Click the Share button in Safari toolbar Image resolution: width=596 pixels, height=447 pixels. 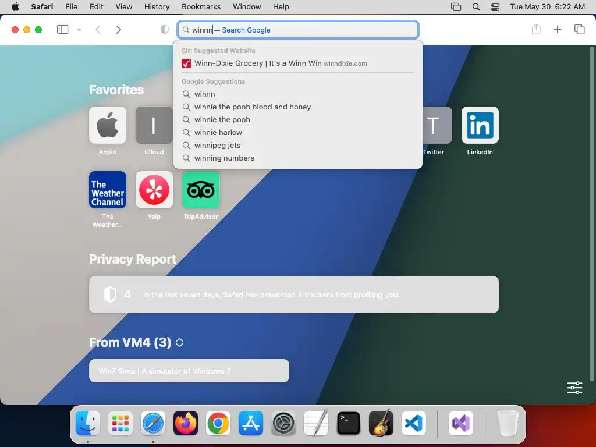click(x=536, y=29)
